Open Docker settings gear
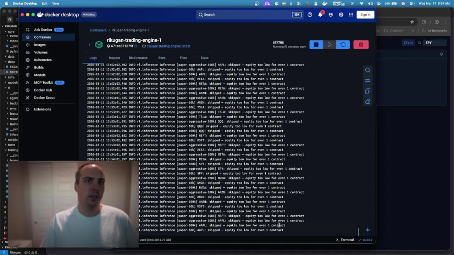Screen dimensions: 454x255 [341, 15]
